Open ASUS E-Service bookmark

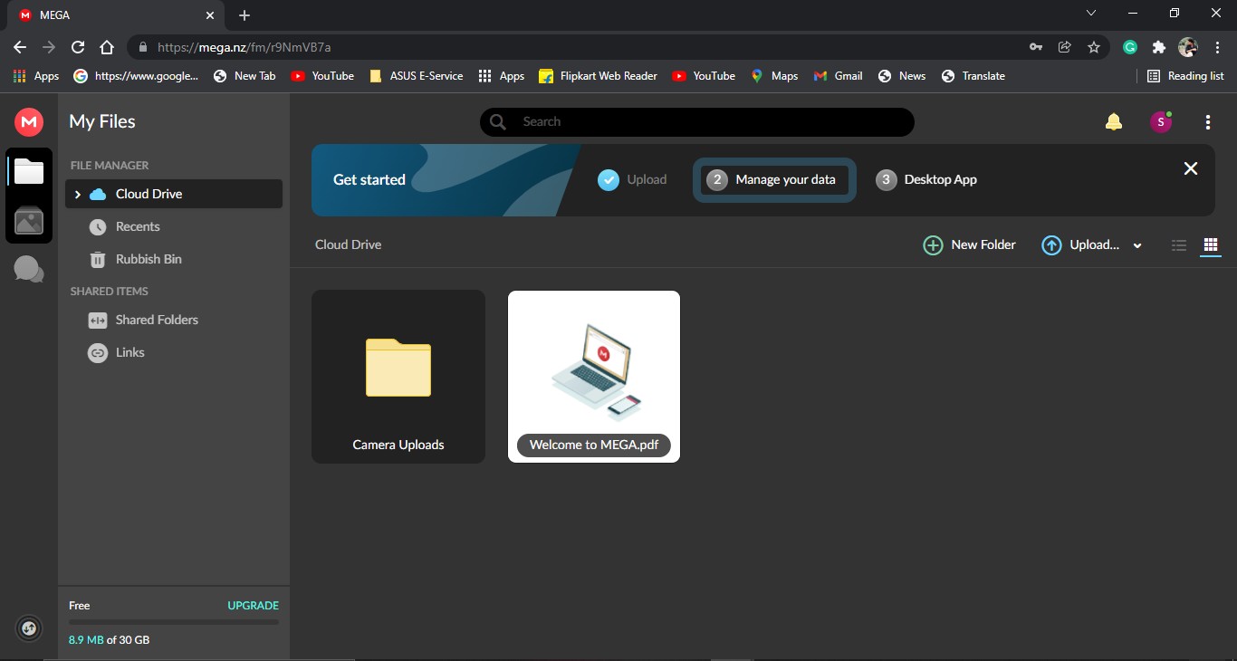[417, 76]
